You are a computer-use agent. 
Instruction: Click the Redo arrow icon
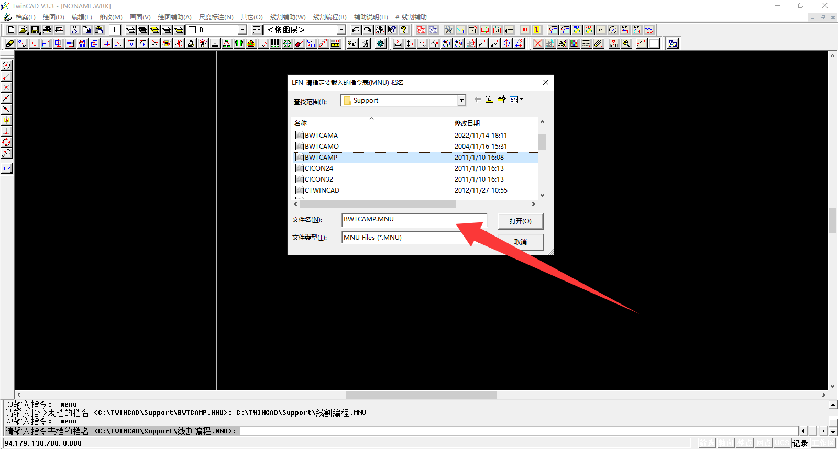[x=368, y=30]
